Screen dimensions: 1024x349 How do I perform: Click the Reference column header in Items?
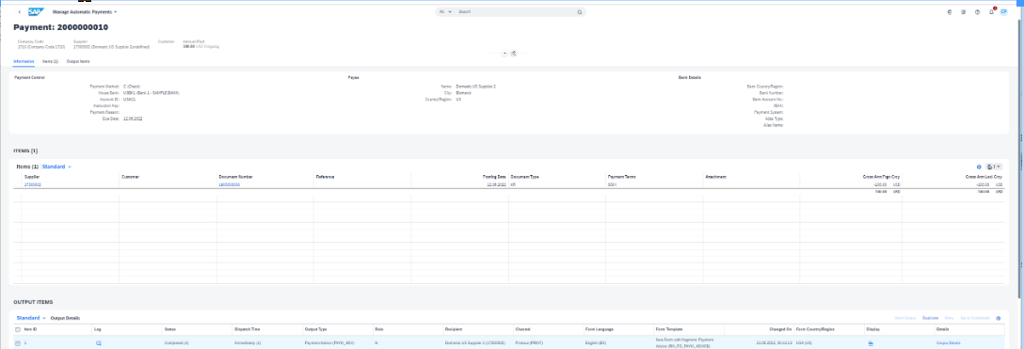pos(326,177)
